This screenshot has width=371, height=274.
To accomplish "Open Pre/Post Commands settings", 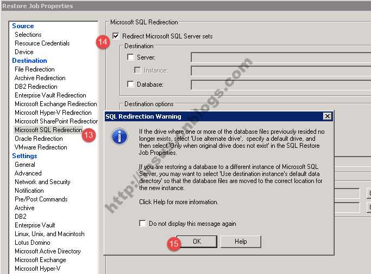I will point(41,199).
